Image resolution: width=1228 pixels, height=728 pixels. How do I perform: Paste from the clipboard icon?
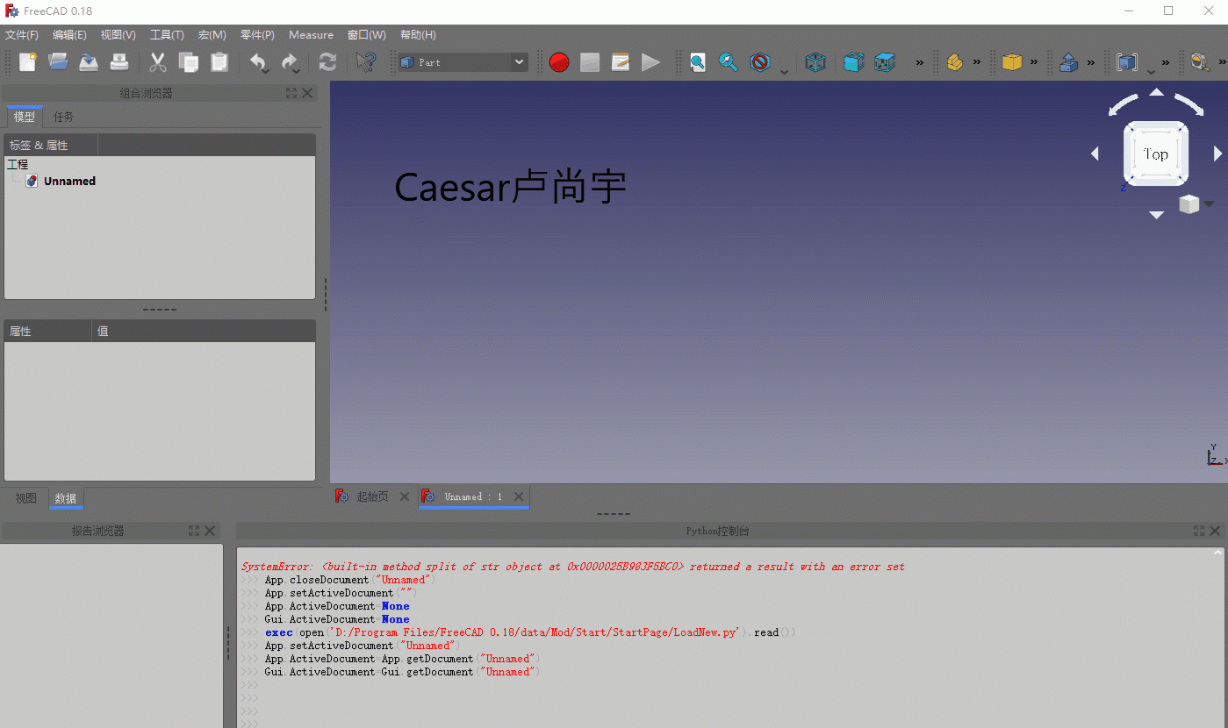coord(219,62)
